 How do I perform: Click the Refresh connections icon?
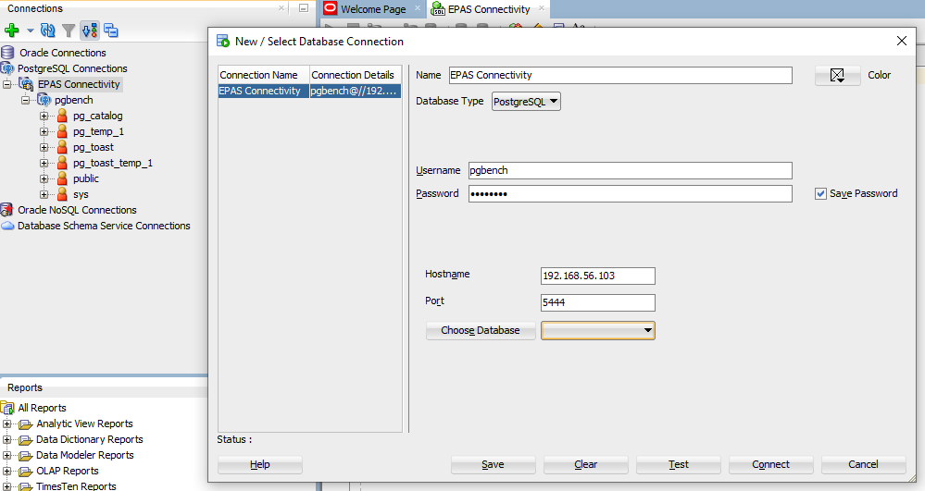(x=48, y=31)
